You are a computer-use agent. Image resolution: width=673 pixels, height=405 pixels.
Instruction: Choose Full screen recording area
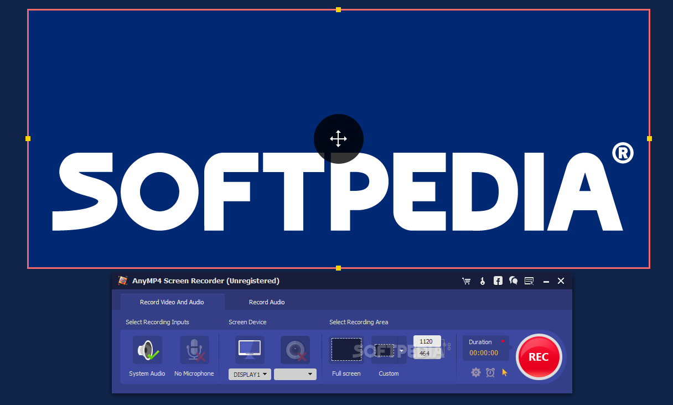(346, 350)
